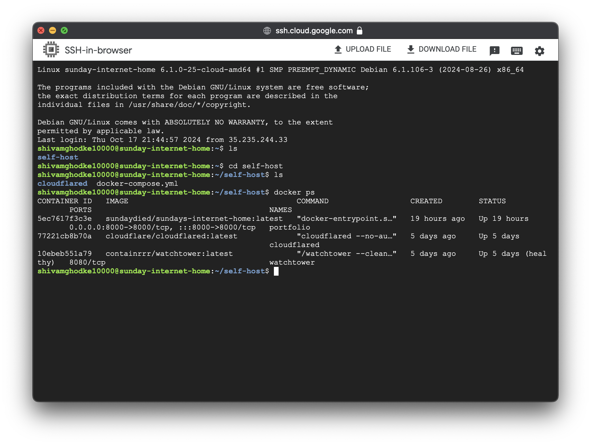Click the DOWNLOAD FILE button

click(441, 49)
